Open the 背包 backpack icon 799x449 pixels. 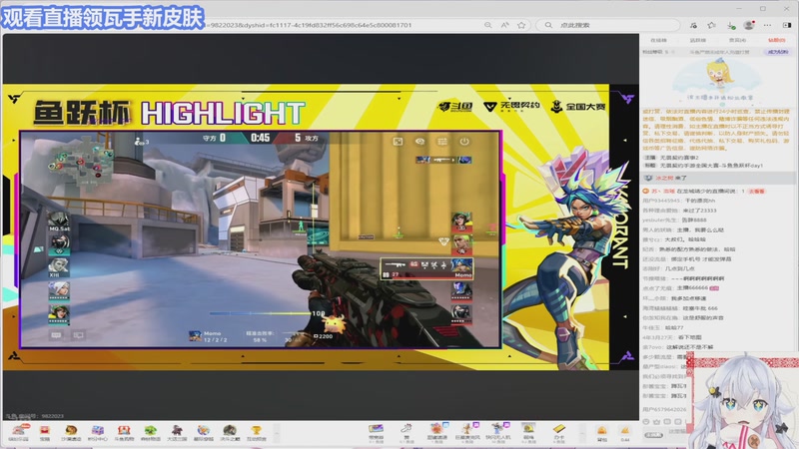[x=602, y=433]
